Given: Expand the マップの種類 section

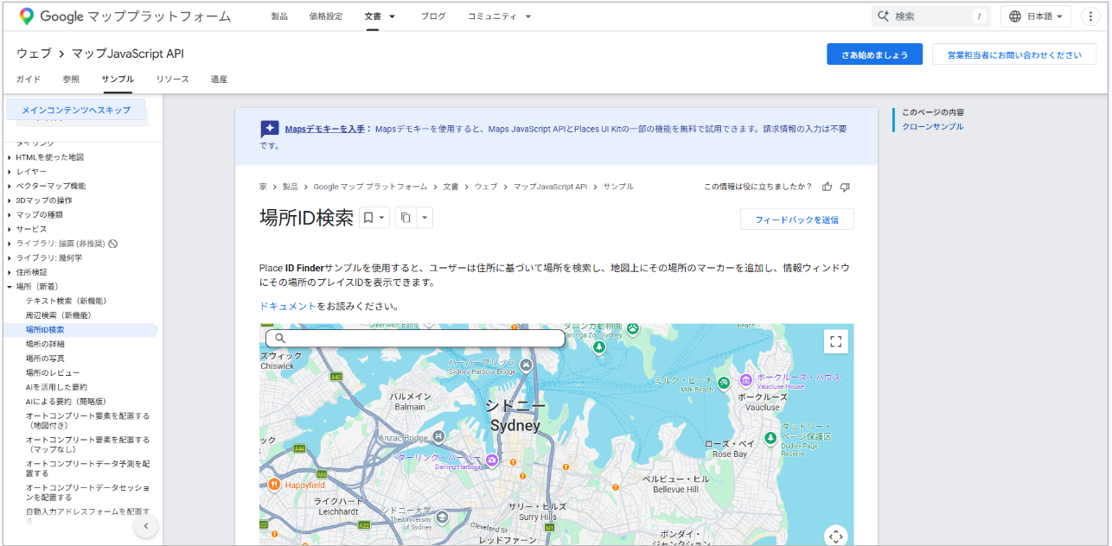Looking at the screenshot, I should (10, 215).
